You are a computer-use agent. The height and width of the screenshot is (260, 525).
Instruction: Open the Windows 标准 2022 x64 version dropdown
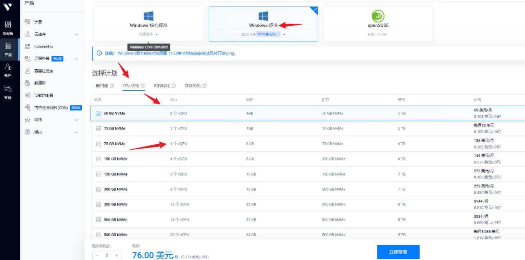(x=284, y=34)
